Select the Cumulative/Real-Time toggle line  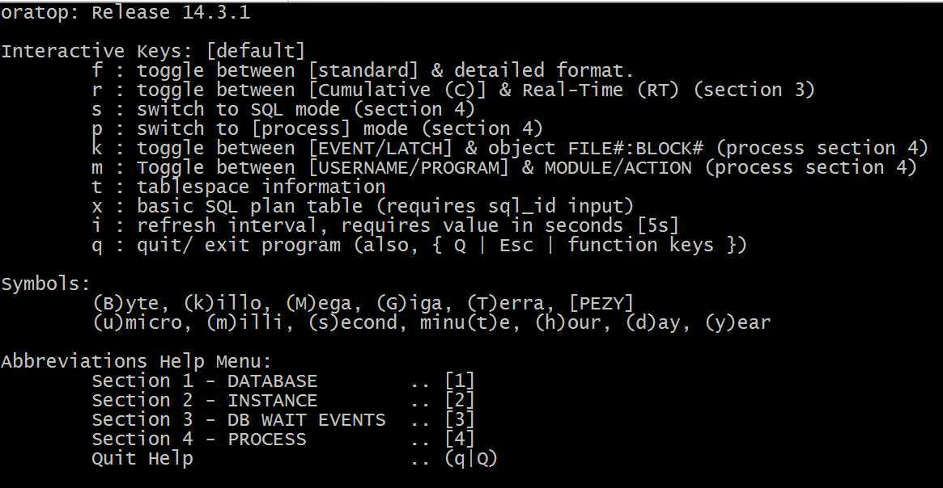453,90
